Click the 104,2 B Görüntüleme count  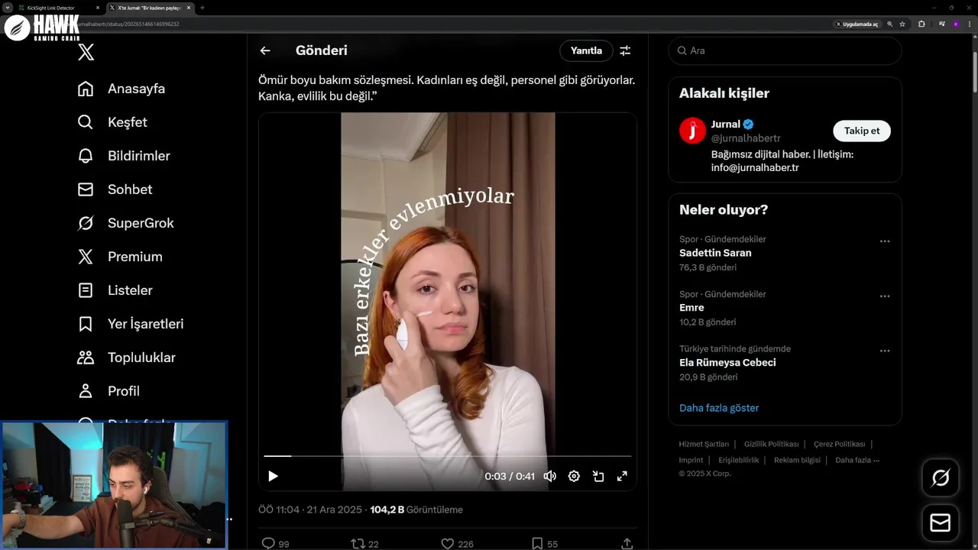point(416,510)
